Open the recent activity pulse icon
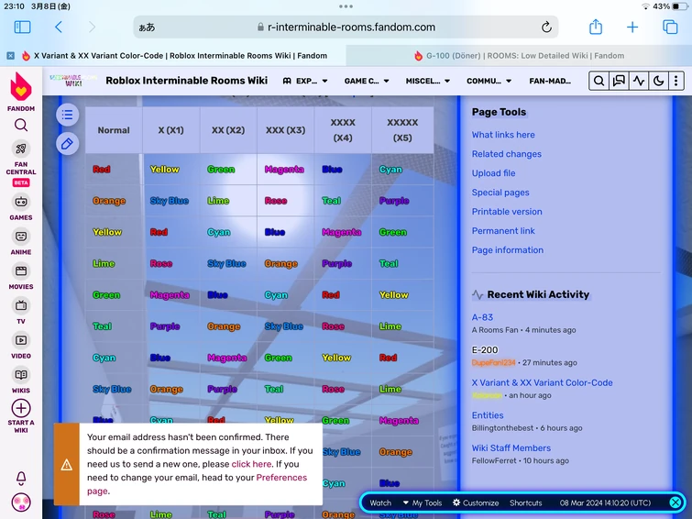 pos(639,81)
